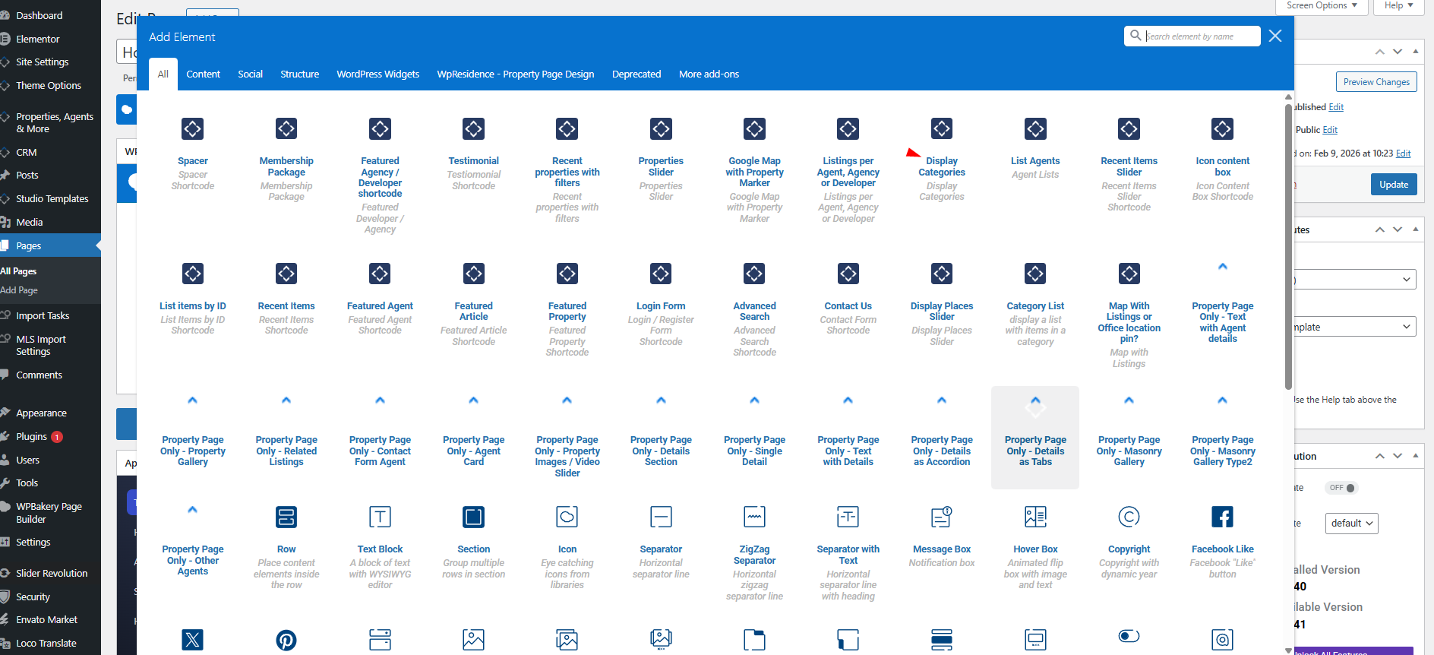Screen dimensions: 1434x655
Task: Select the Row element icon
Action: tap(286, 517)
